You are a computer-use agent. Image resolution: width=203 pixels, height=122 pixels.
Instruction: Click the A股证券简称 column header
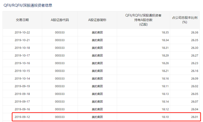[97, 20]
